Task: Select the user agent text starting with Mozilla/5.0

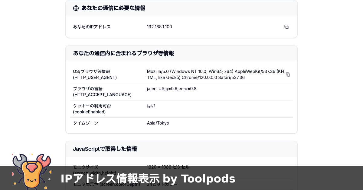Action: click(215, 74)
